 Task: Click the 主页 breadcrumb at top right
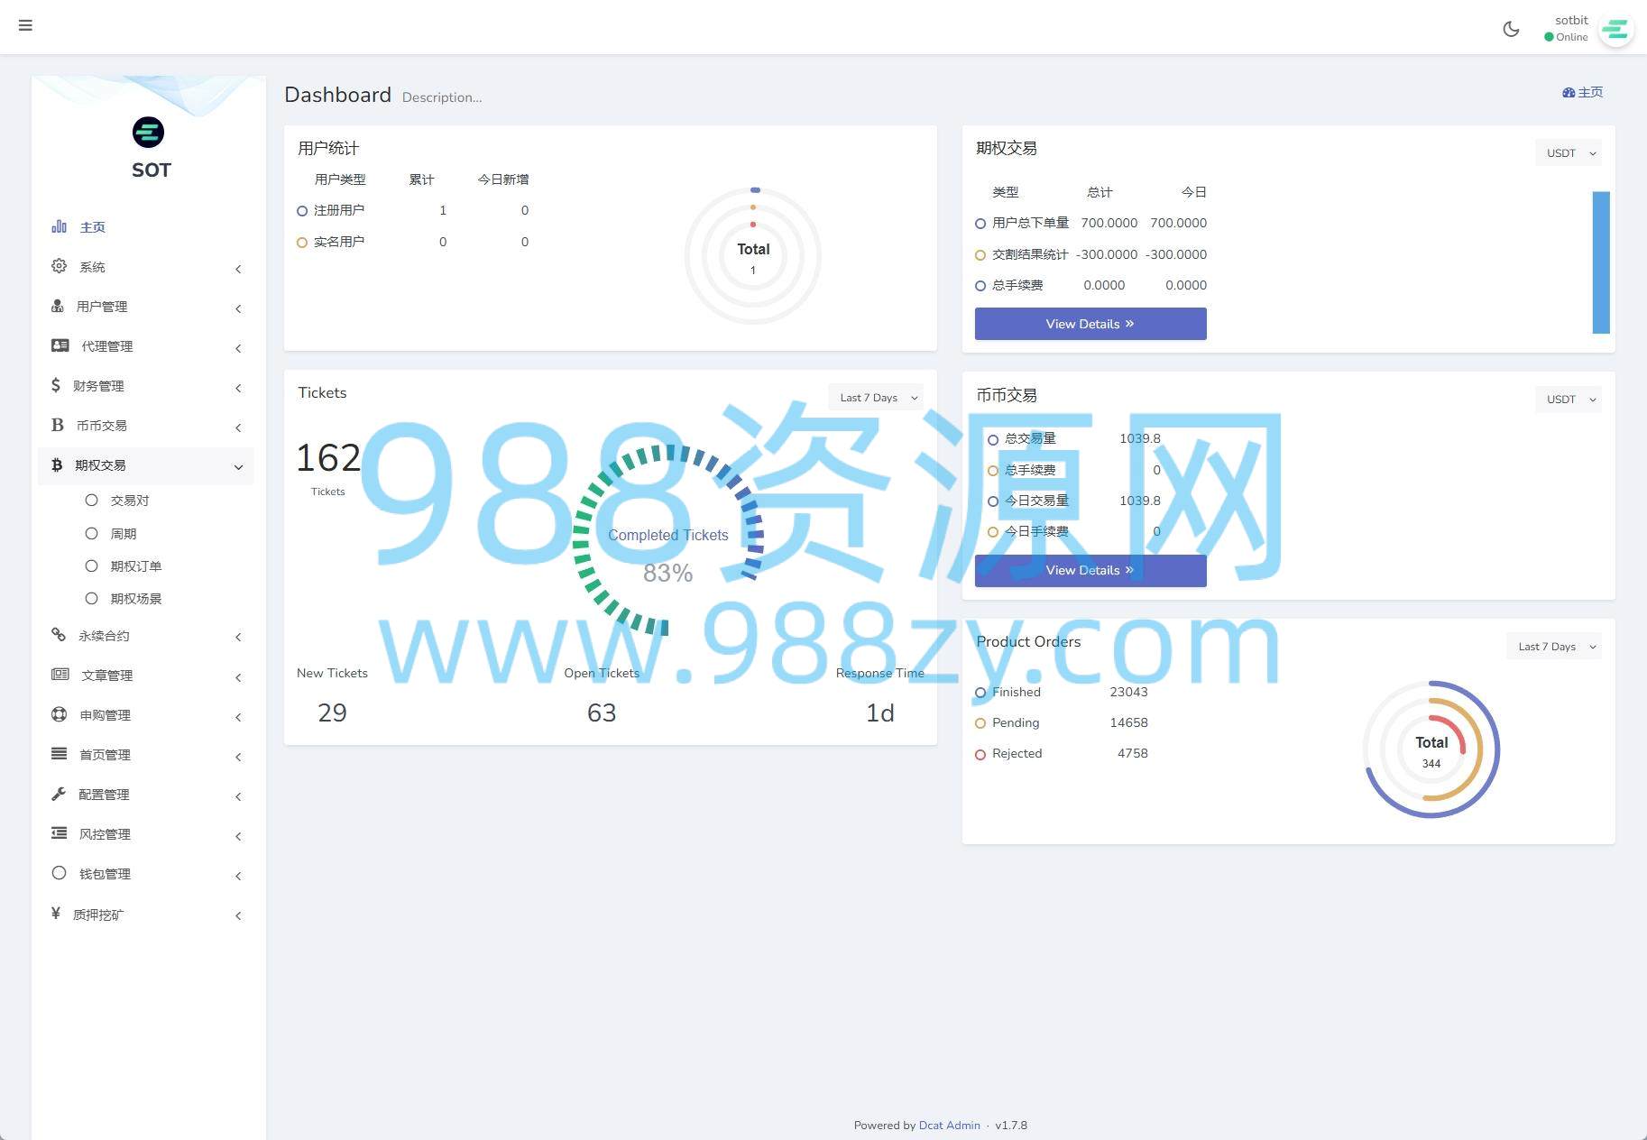(1583, 92)
